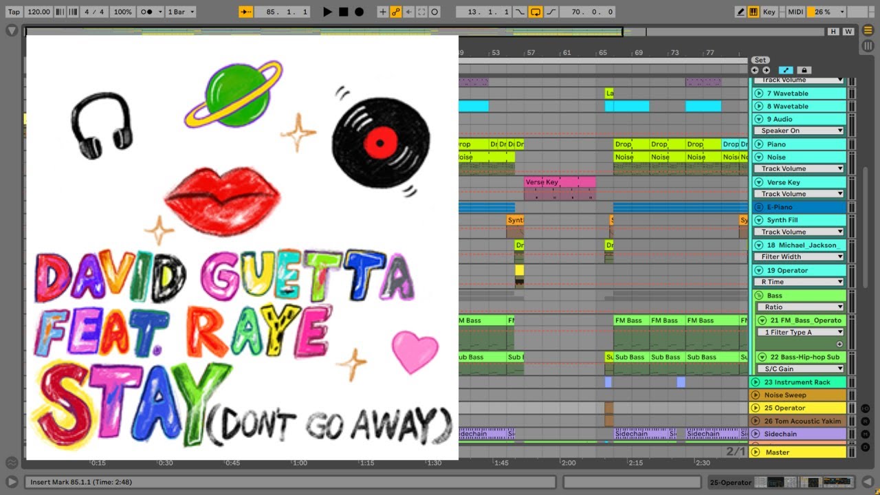Add automation lane plus button

pos(839,344)
